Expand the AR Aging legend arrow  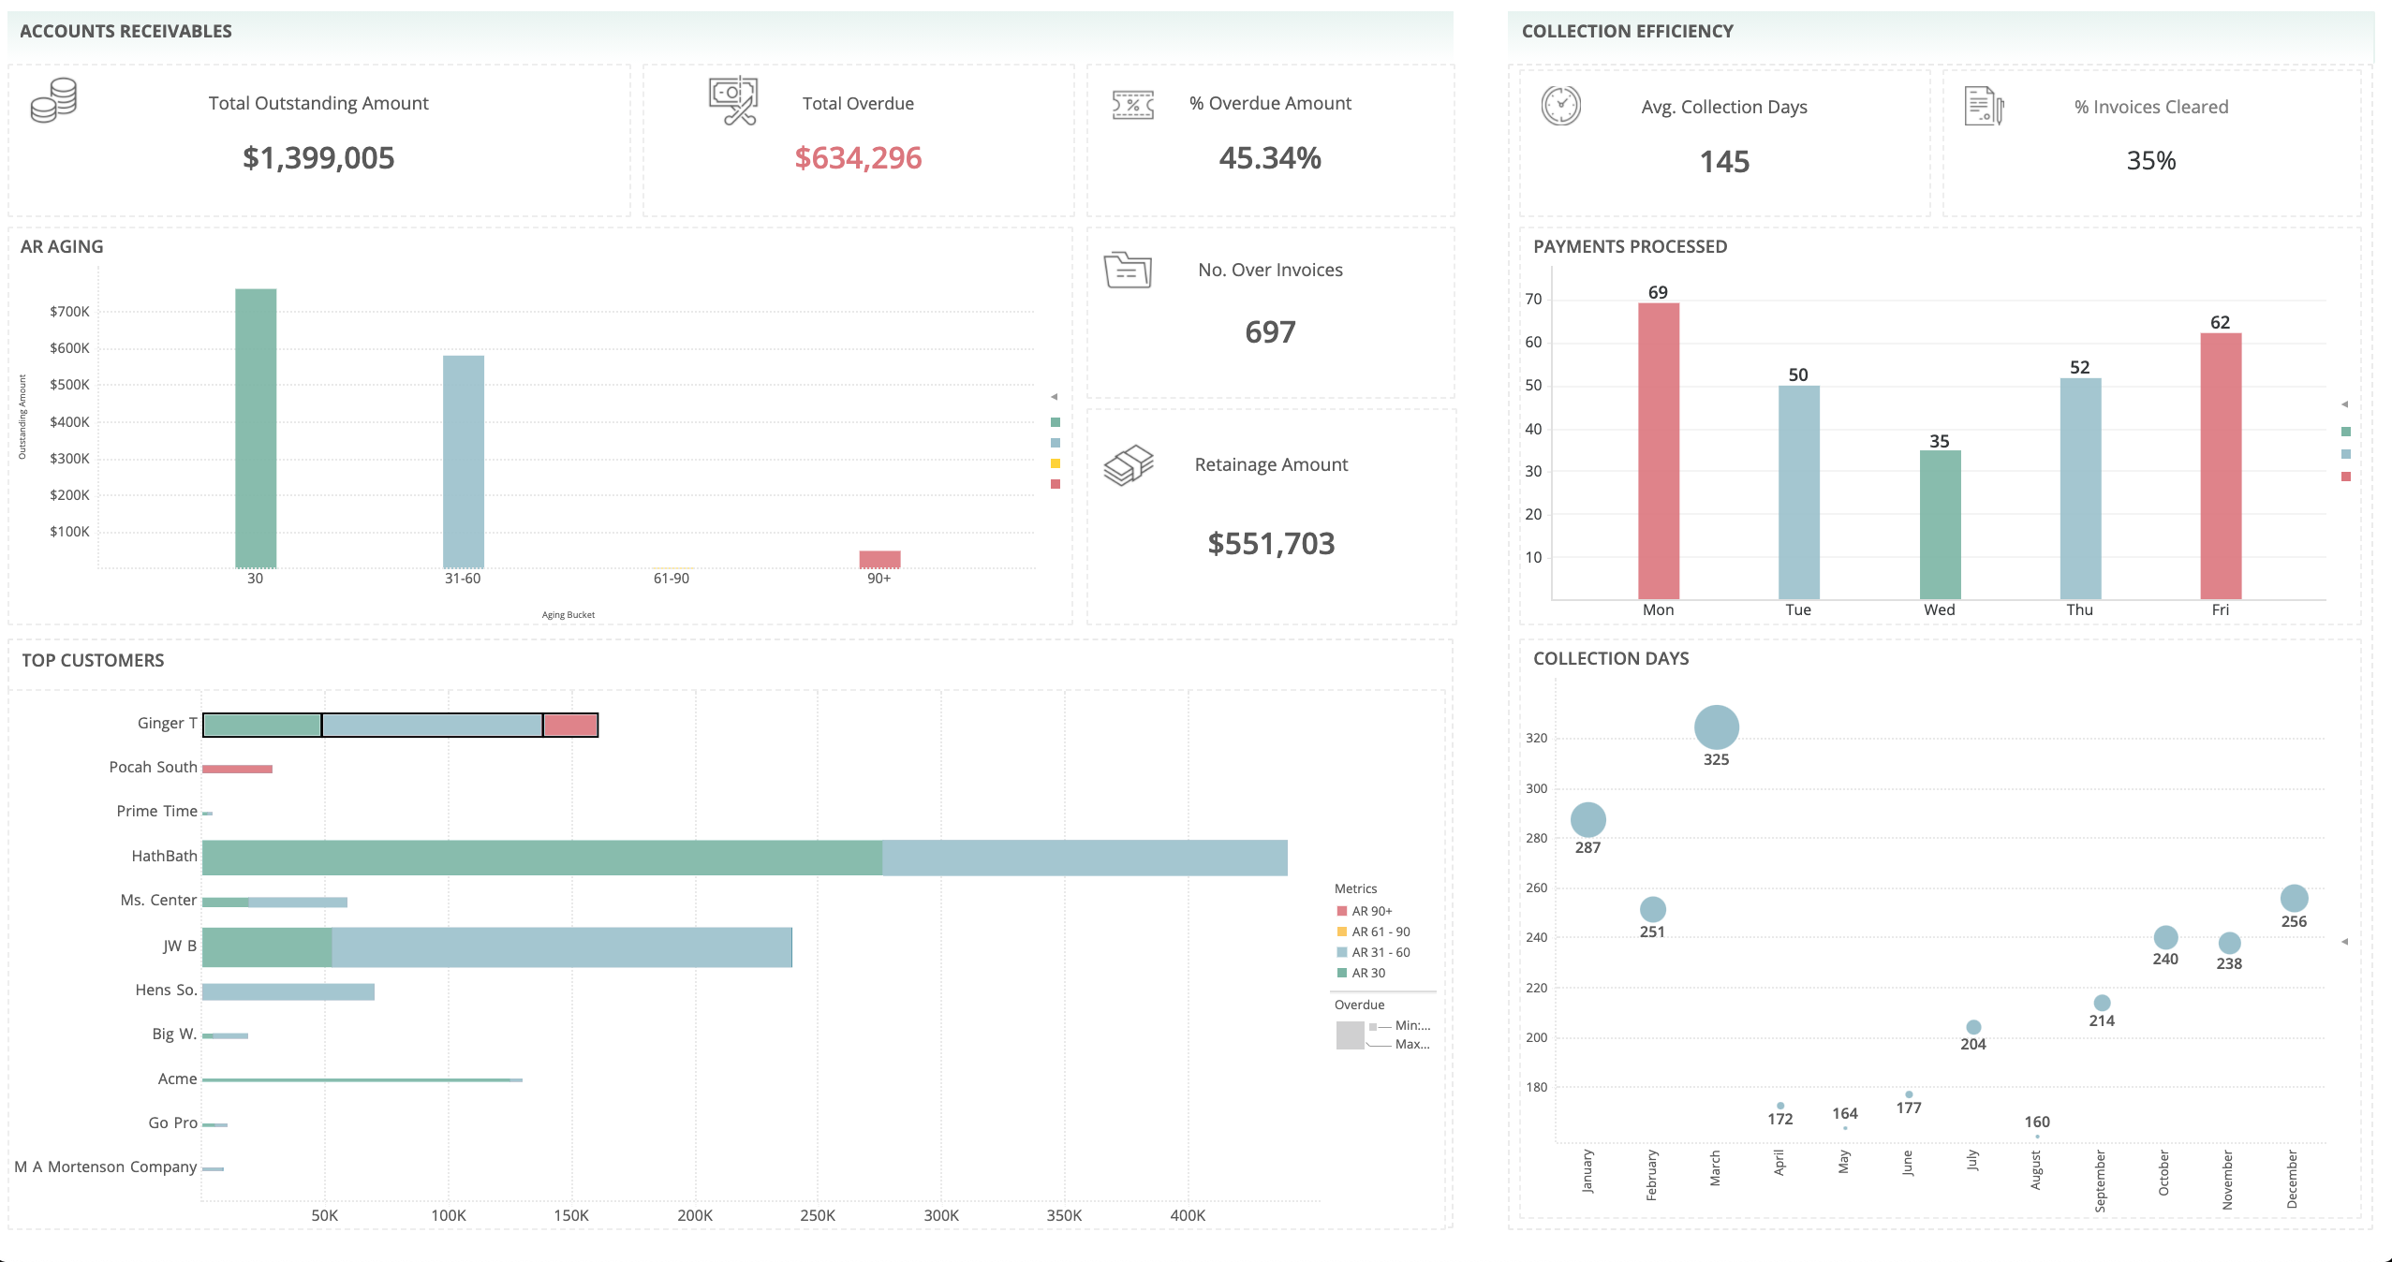[1055, 397]
